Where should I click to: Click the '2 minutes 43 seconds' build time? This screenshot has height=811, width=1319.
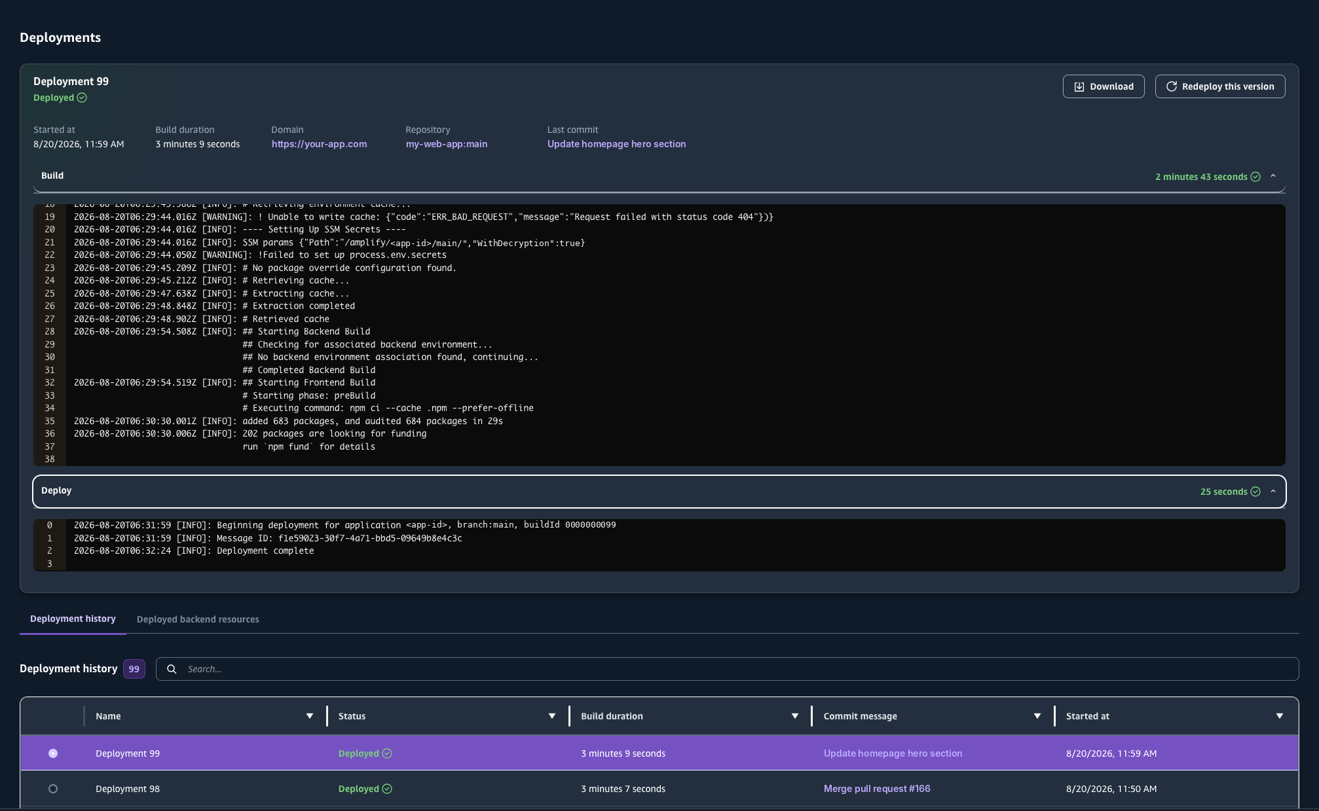tap(1201, 177)
